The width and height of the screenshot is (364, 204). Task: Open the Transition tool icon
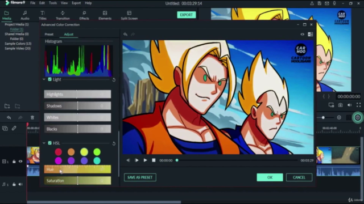(x=63, y=13)
